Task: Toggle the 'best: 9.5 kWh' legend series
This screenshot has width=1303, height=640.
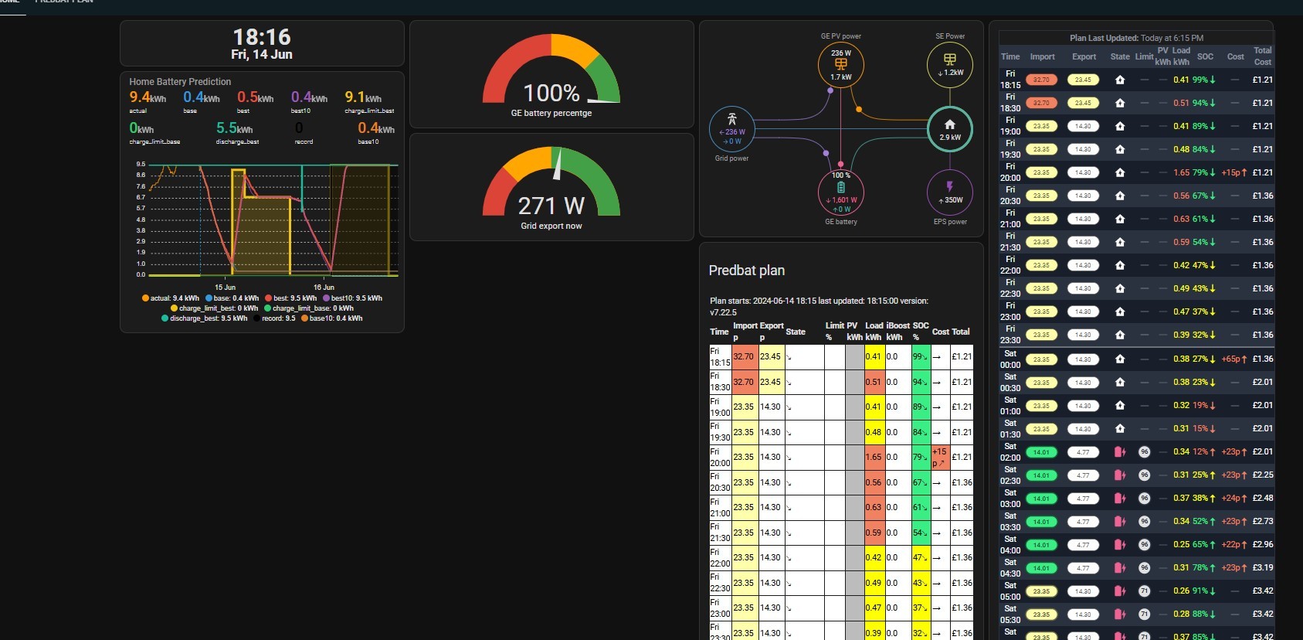Action: coord(290,298)
